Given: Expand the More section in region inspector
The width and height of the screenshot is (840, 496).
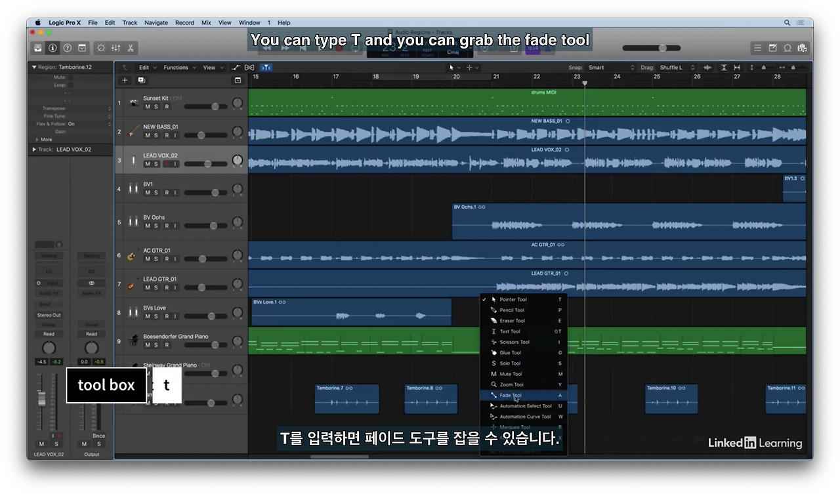Looking at the screenshot, I should click(37, 139).
